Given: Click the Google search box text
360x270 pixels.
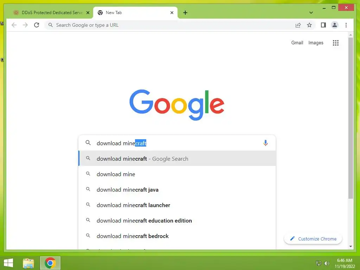Looking at the screenshot, I should tap(121, 143).
